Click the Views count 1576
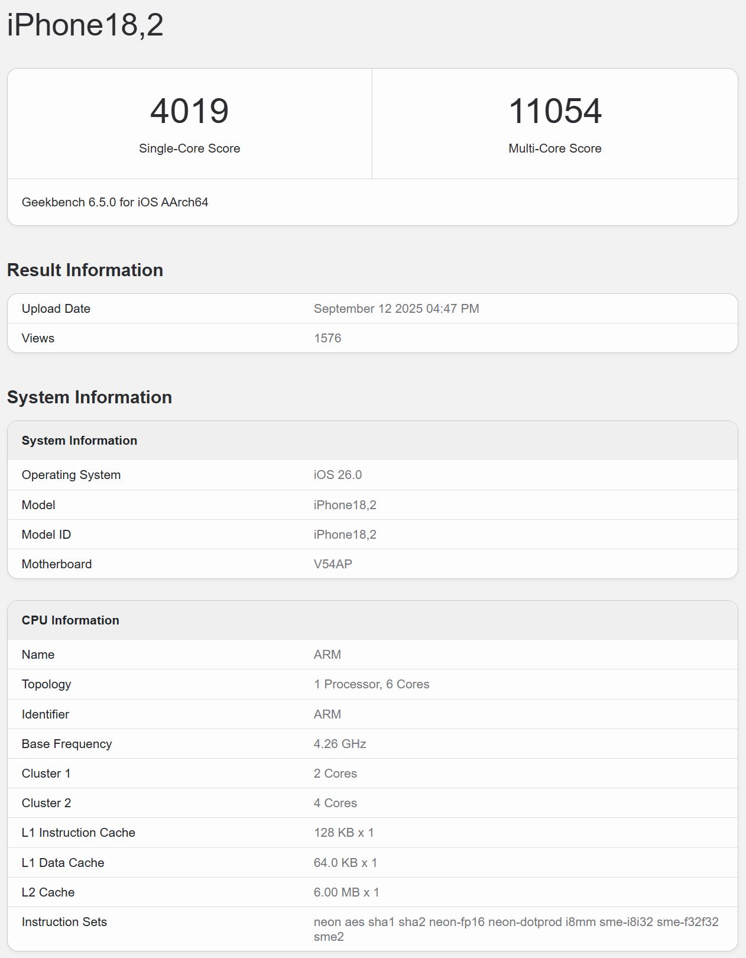Screen dimensions: 746x958 pyautogui.click(x=327, y=338)
